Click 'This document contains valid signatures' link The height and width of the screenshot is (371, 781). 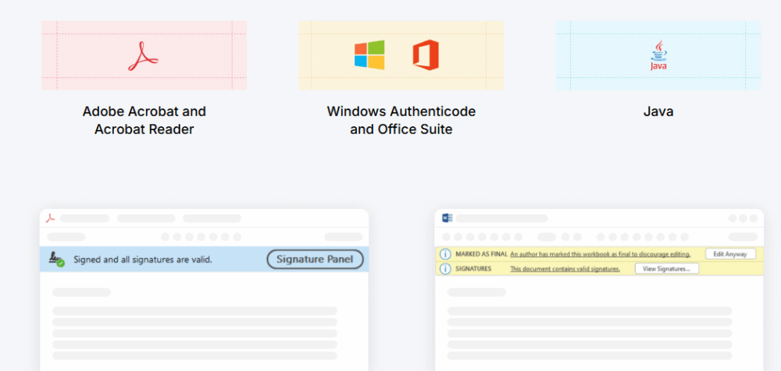coord(565,269)
